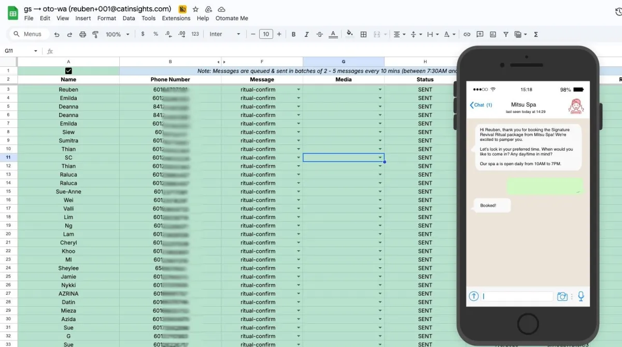Open the Otomate Me menu
Viewport: 622px width, 347px height.
[232, 18]
